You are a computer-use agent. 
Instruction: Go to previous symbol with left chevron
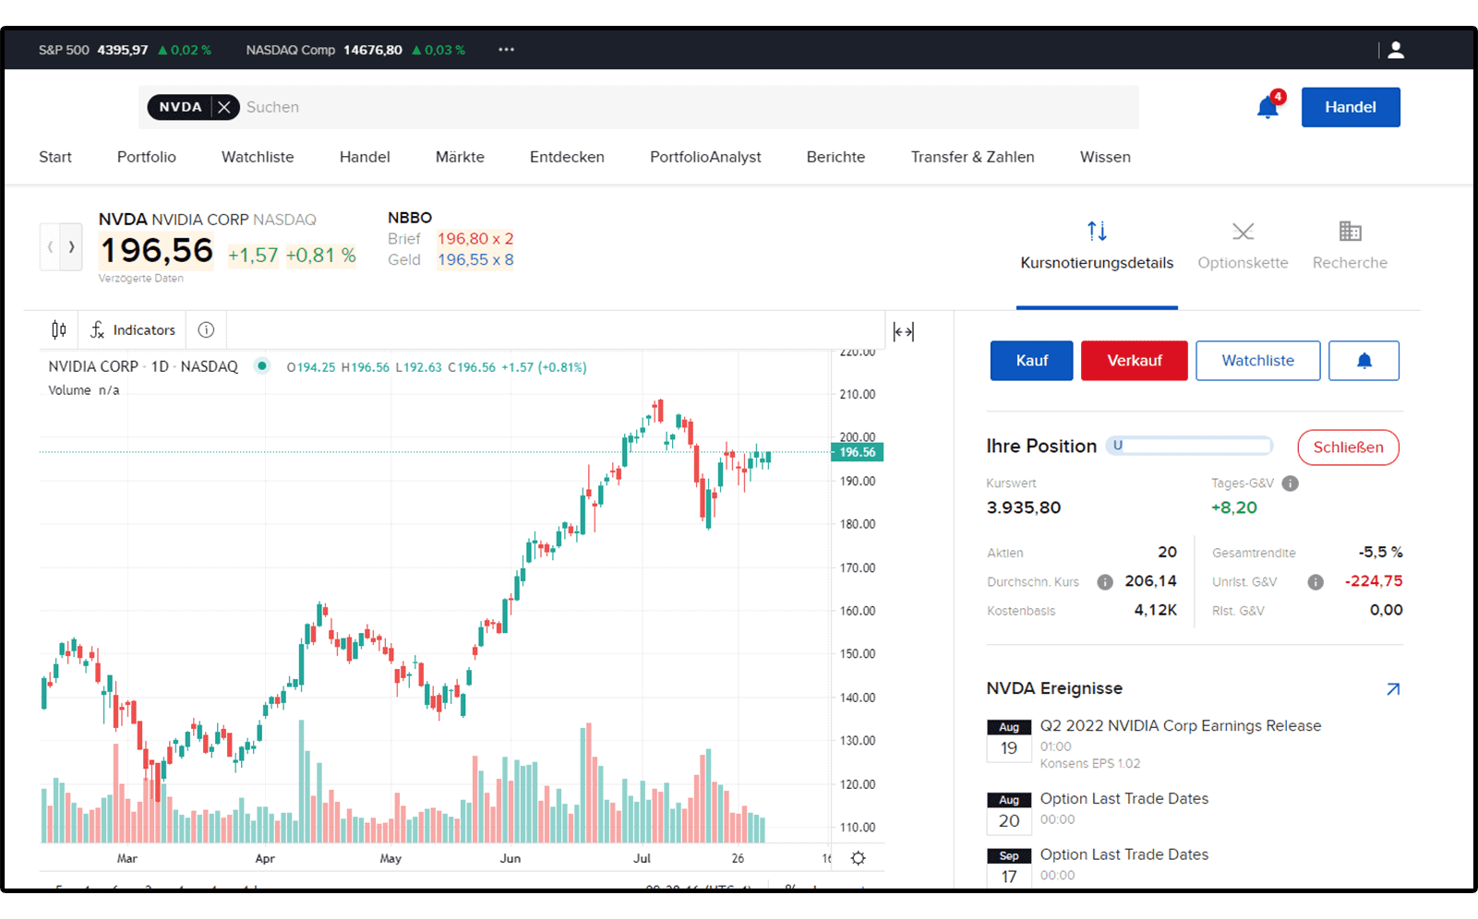point(50,246)
